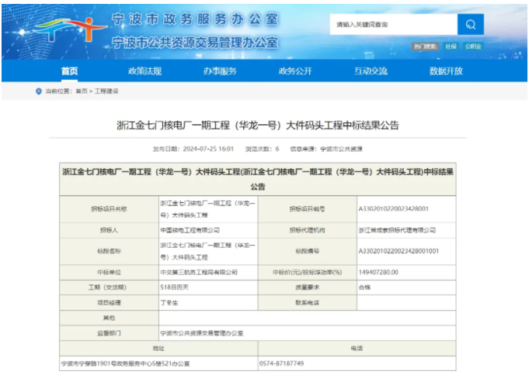Image resolution: width=529 pixels, height=375 pixels.
Task: Focus the keyword search input field
Action: click(393, 24)
